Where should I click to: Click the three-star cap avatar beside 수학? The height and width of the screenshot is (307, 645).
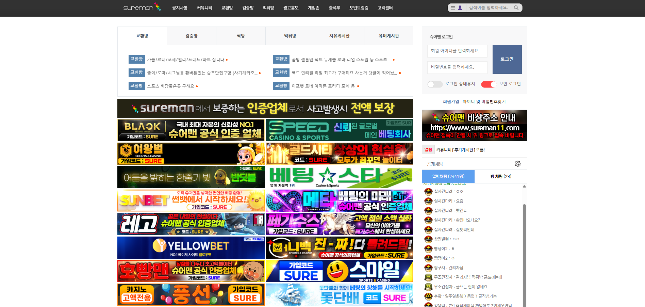coord(428,296)
